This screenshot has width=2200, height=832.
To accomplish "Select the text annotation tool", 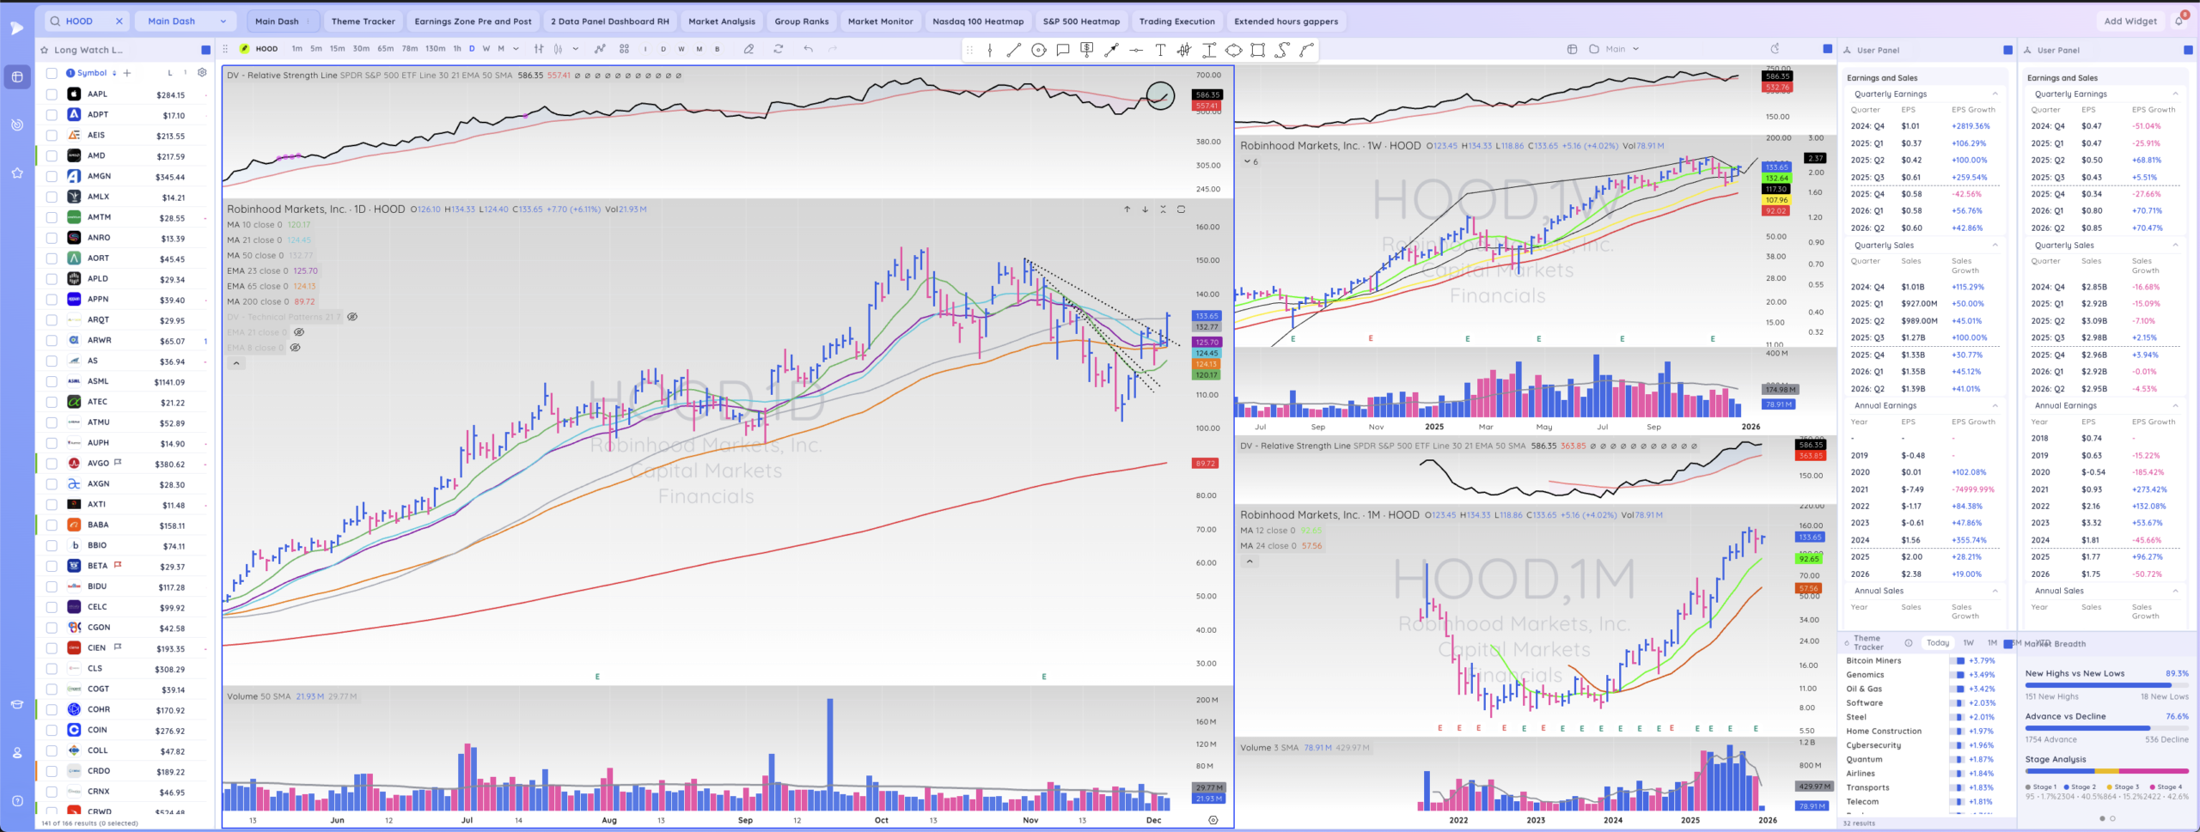I will click(1160, 50).
